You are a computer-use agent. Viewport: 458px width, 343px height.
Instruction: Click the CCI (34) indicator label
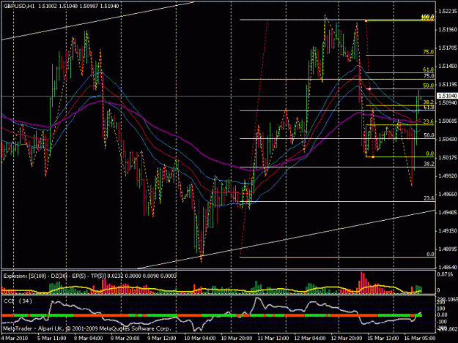tap(18, 301)
